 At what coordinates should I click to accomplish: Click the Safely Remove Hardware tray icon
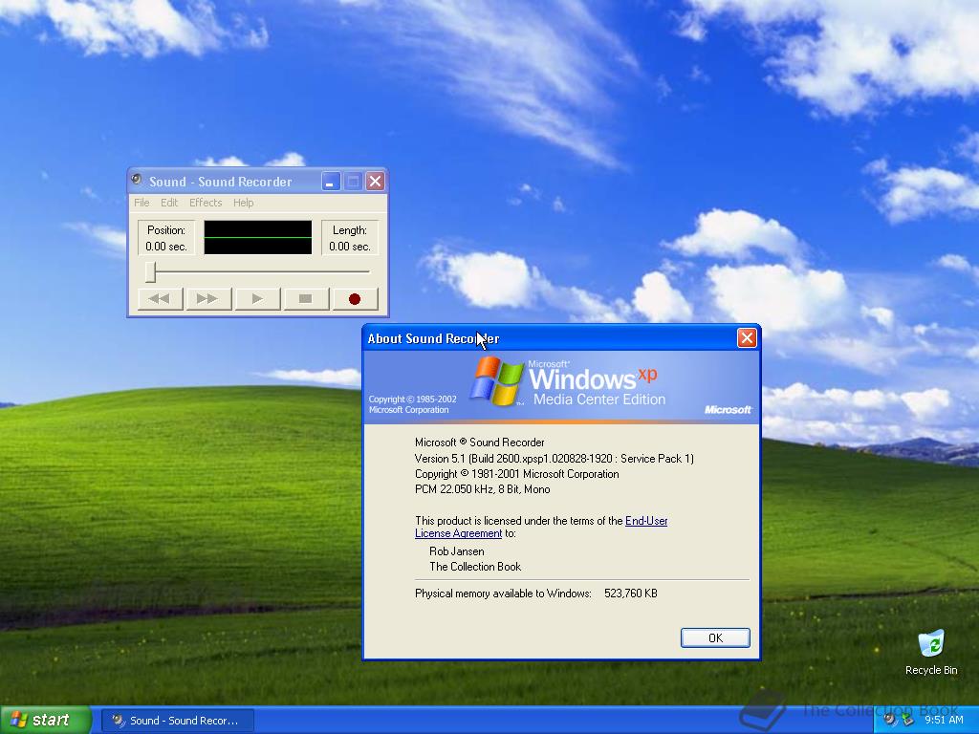pos(908,720)
